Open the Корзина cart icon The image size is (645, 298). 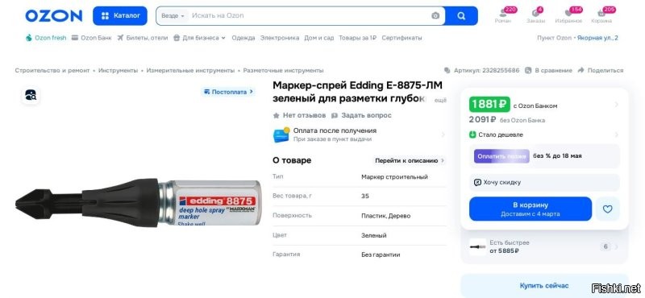coord(602,15)
